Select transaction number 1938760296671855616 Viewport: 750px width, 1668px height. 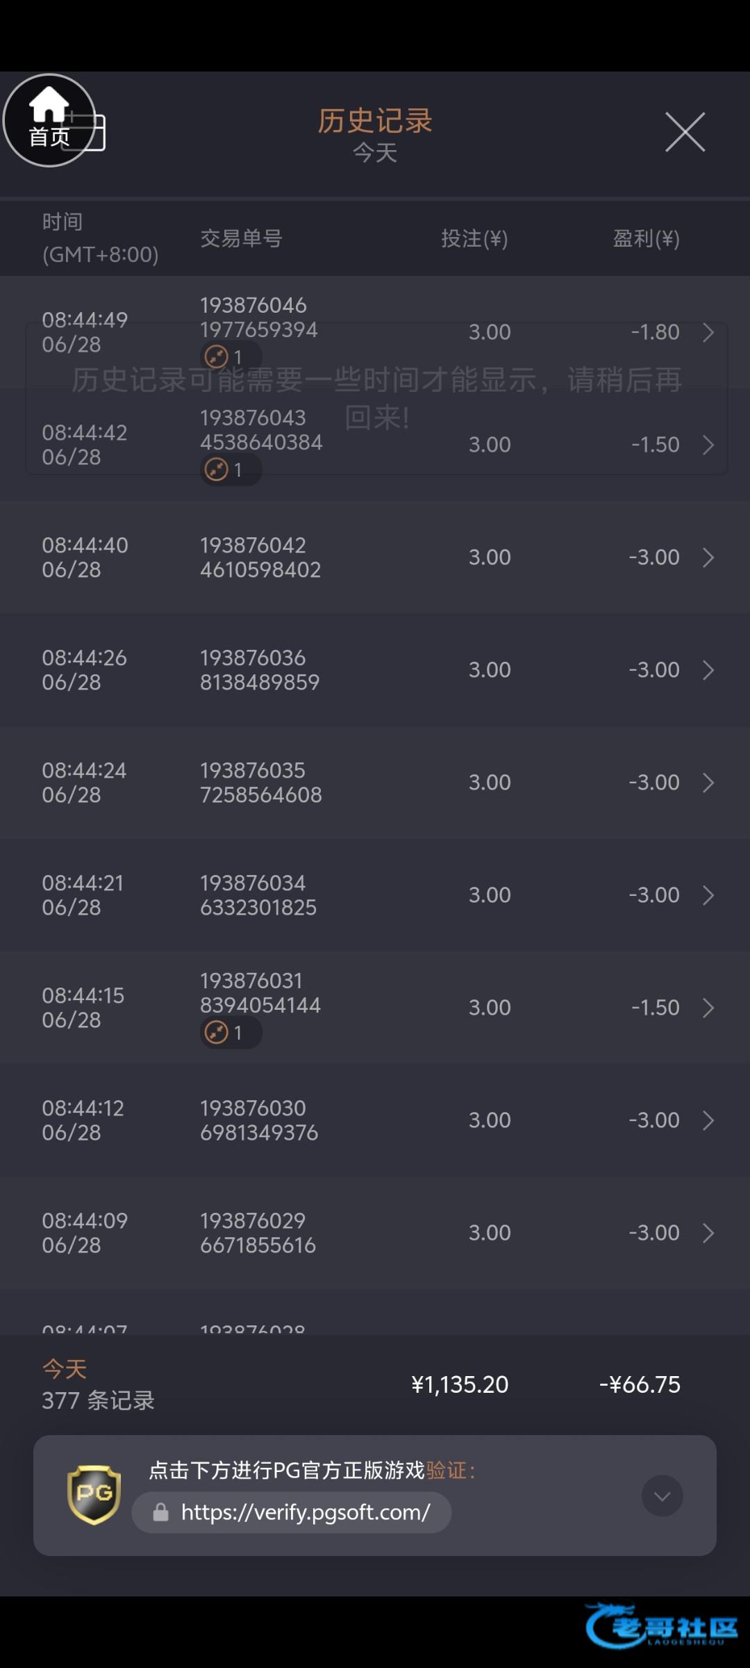(258, 1233)
